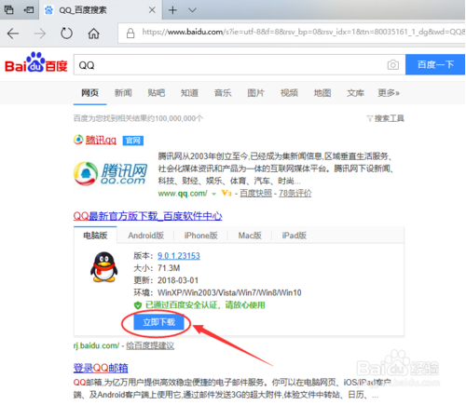Select the Mac版 tab

[250, 236]
